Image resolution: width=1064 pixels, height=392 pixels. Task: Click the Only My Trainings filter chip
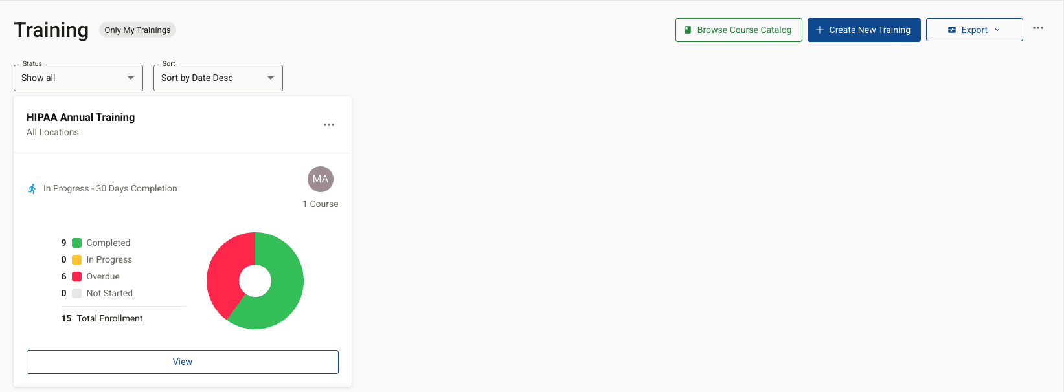[137, 30]
